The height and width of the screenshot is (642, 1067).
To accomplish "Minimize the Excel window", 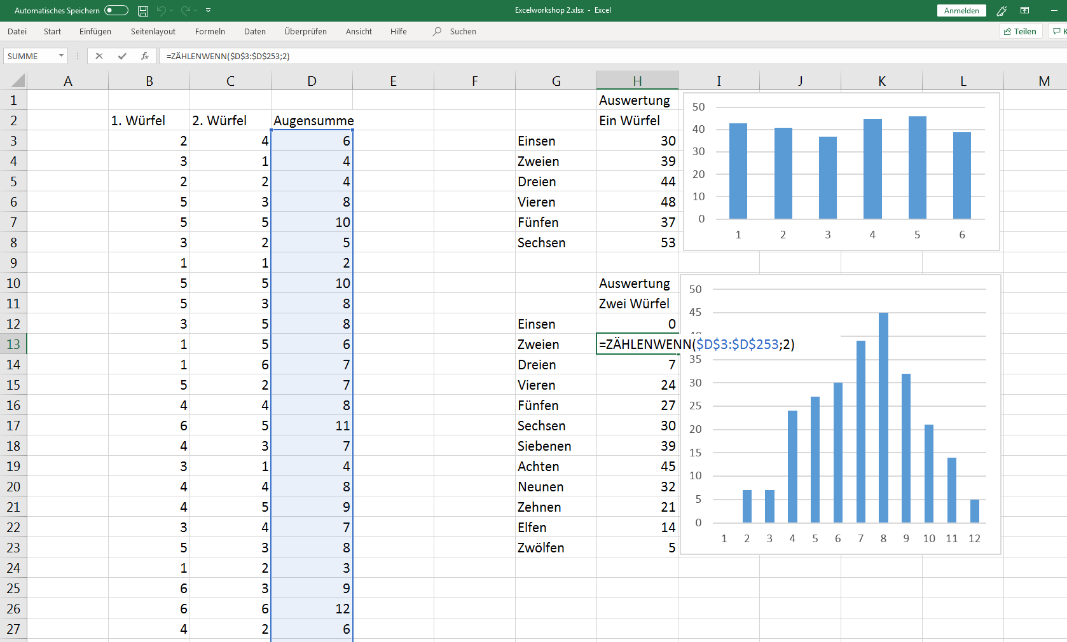I will pos(1054,10).
